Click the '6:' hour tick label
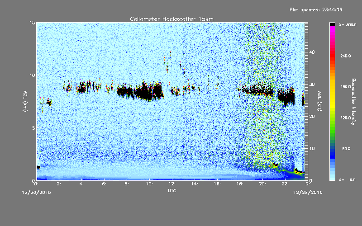 pos(105,184)
